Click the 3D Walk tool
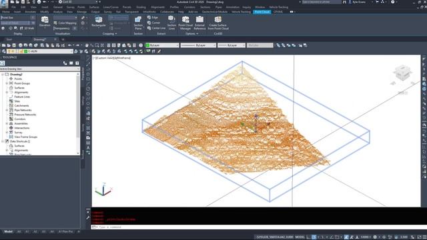Image resolution: width=427 pixels, height=240 pixels. point(27,28)
